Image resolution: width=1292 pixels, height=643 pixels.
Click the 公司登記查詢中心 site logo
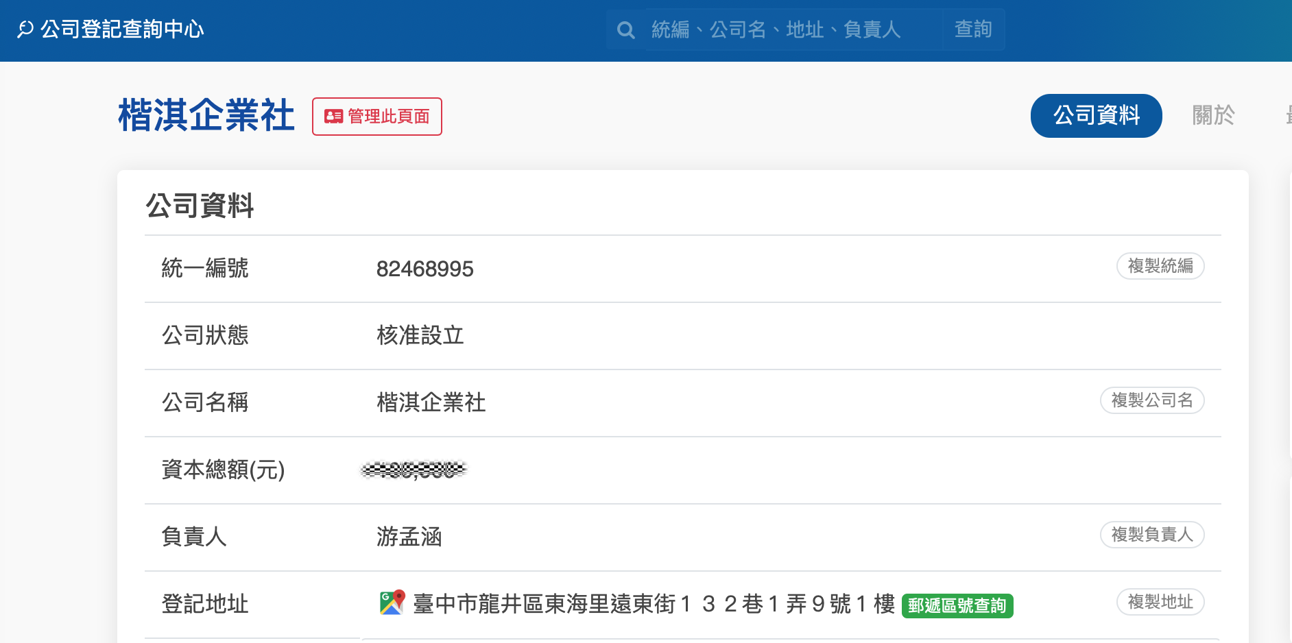click(110, 29)
